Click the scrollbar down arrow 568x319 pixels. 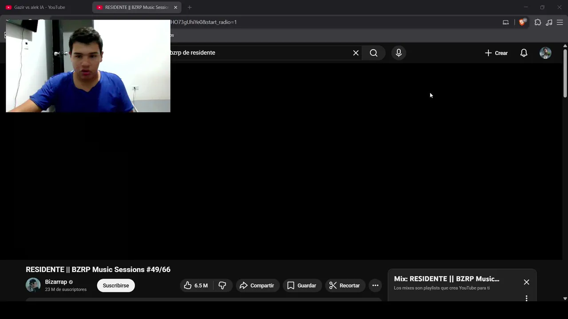tap(565, 299)
